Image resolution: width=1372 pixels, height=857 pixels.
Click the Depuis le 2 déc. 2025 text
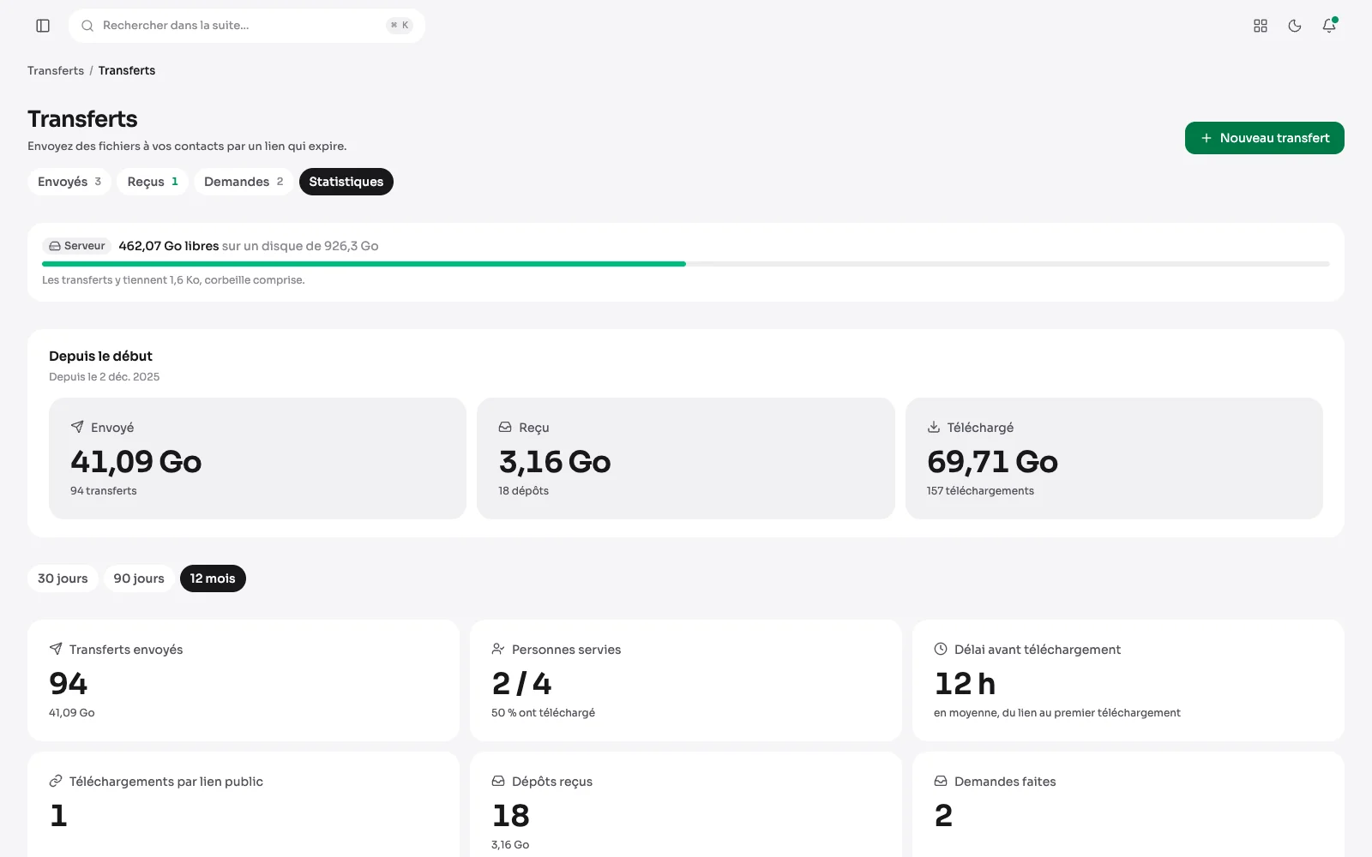[104, 377]
